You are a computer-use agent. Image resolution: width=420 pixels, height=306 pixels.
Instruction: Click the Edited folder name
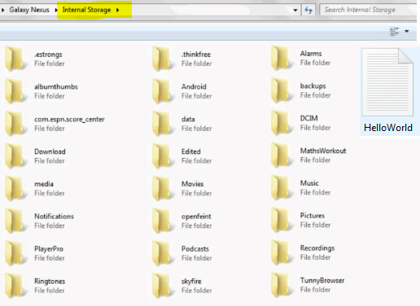pos(191,151)
